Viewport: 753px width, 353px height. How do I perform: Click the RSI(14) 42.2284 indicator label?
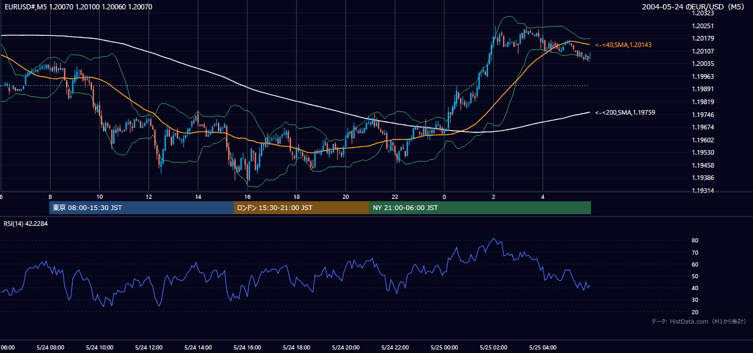[x=26, y=224]
